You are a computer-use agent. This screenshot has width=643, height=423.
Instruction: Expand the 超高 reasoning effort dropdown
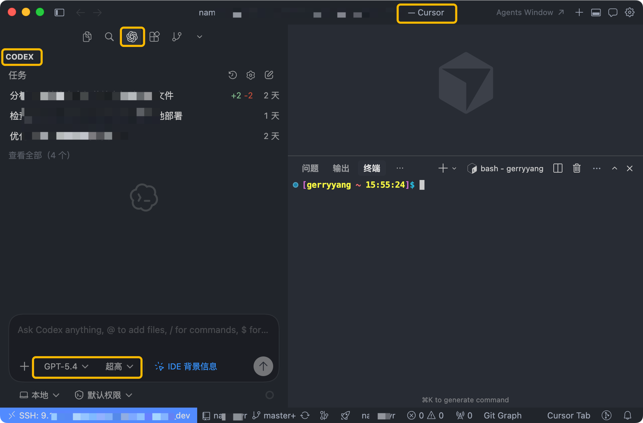[119, 367]
